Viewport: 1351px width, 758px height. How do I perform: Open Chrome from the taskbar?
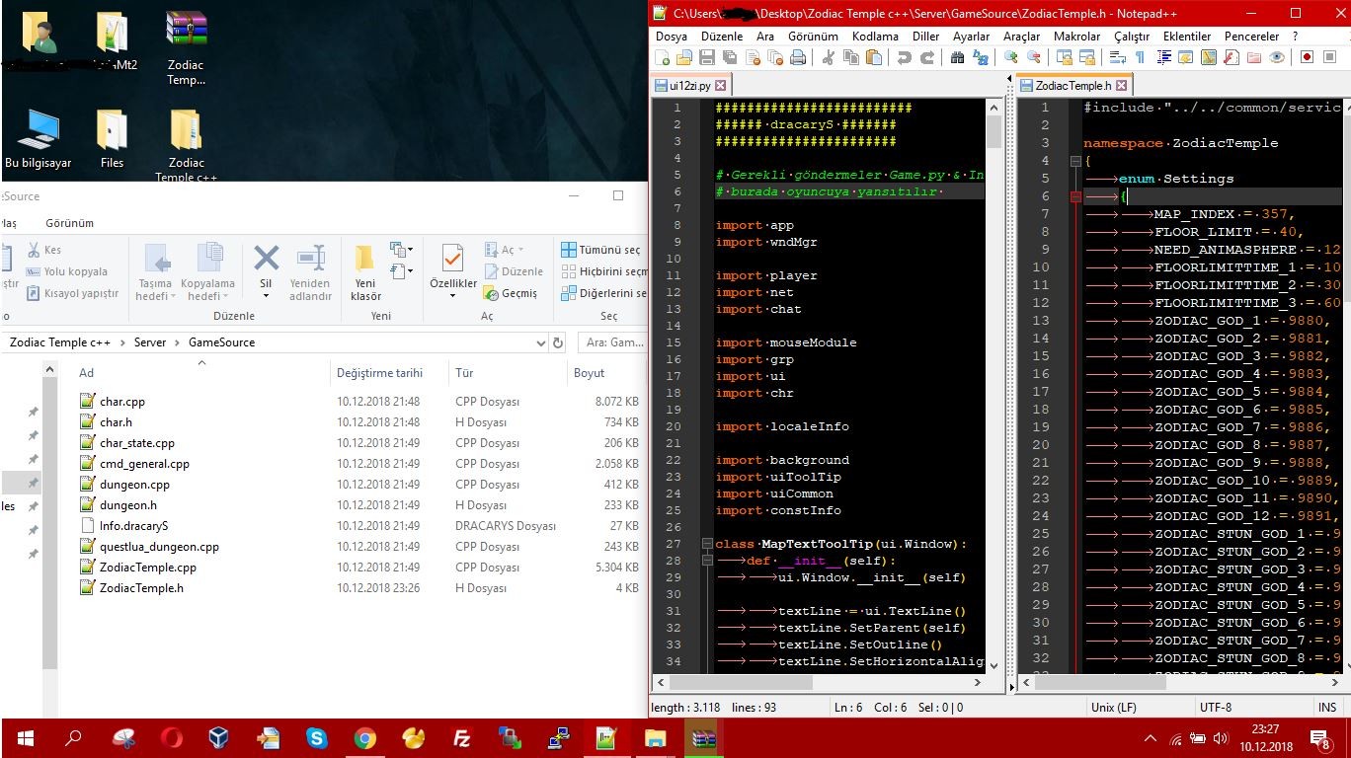[x=364, y=738]
